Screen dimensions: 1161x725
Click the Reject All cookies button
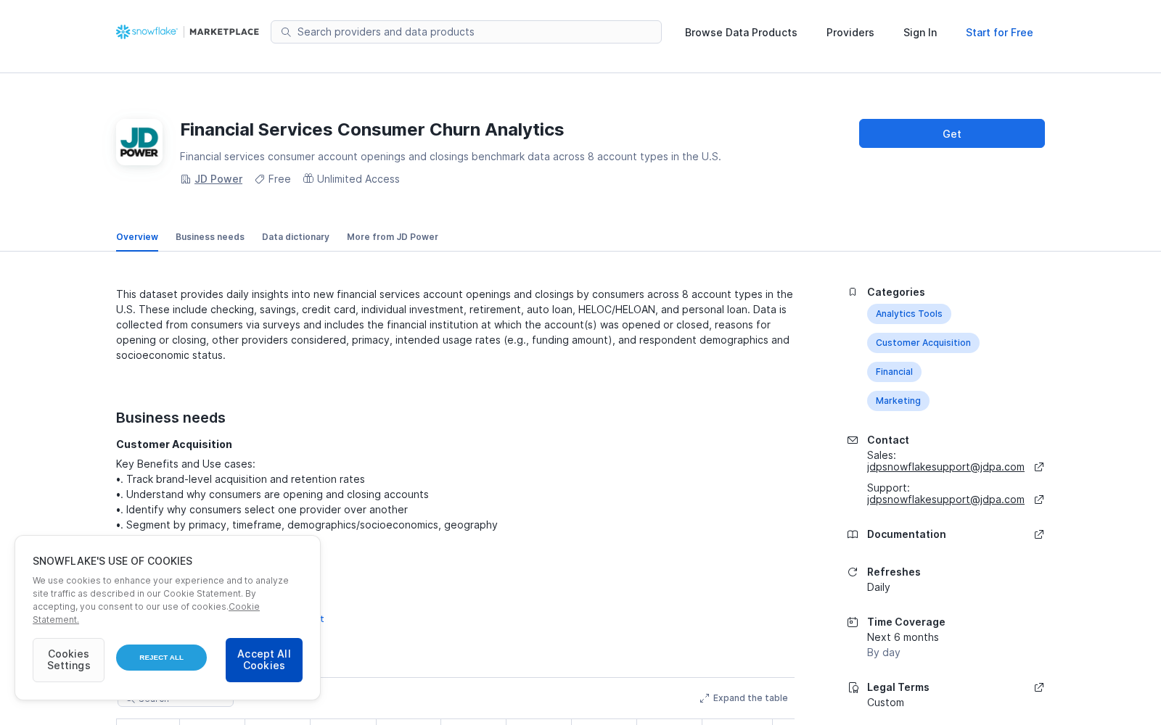(161, 658)
